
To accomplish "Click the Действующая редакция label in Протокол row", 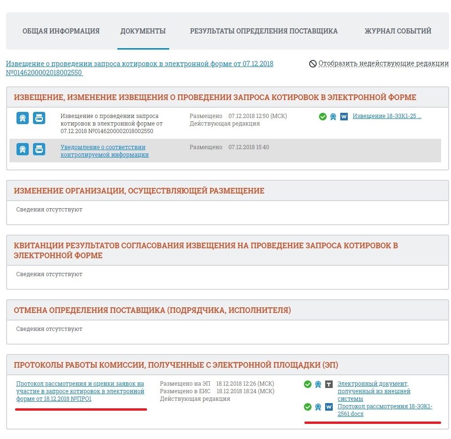I will click(195, 399).
